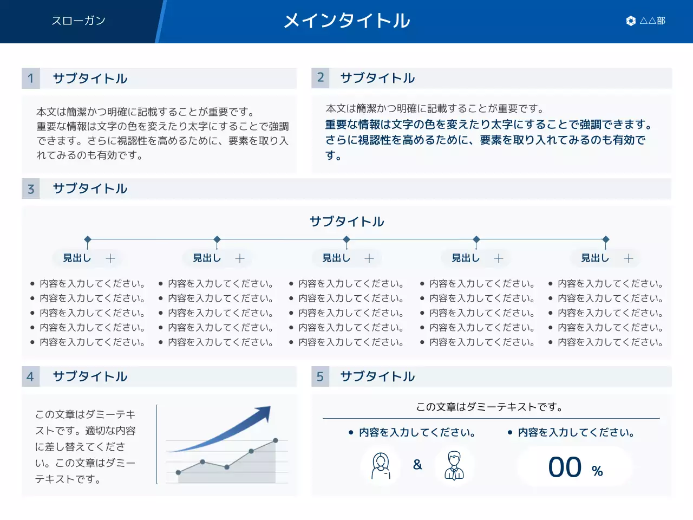Click the first diamond marker on the timeline
The image size is (693, 520).
pyautogui.click(x=88, y=239)
